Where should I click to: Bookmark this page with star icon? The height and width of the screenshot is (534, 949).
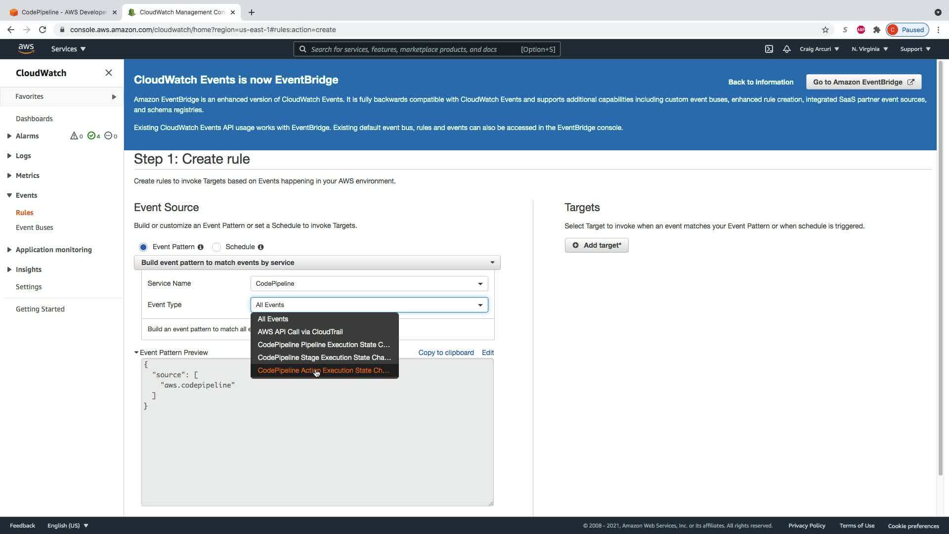click(x=825, y=30)
